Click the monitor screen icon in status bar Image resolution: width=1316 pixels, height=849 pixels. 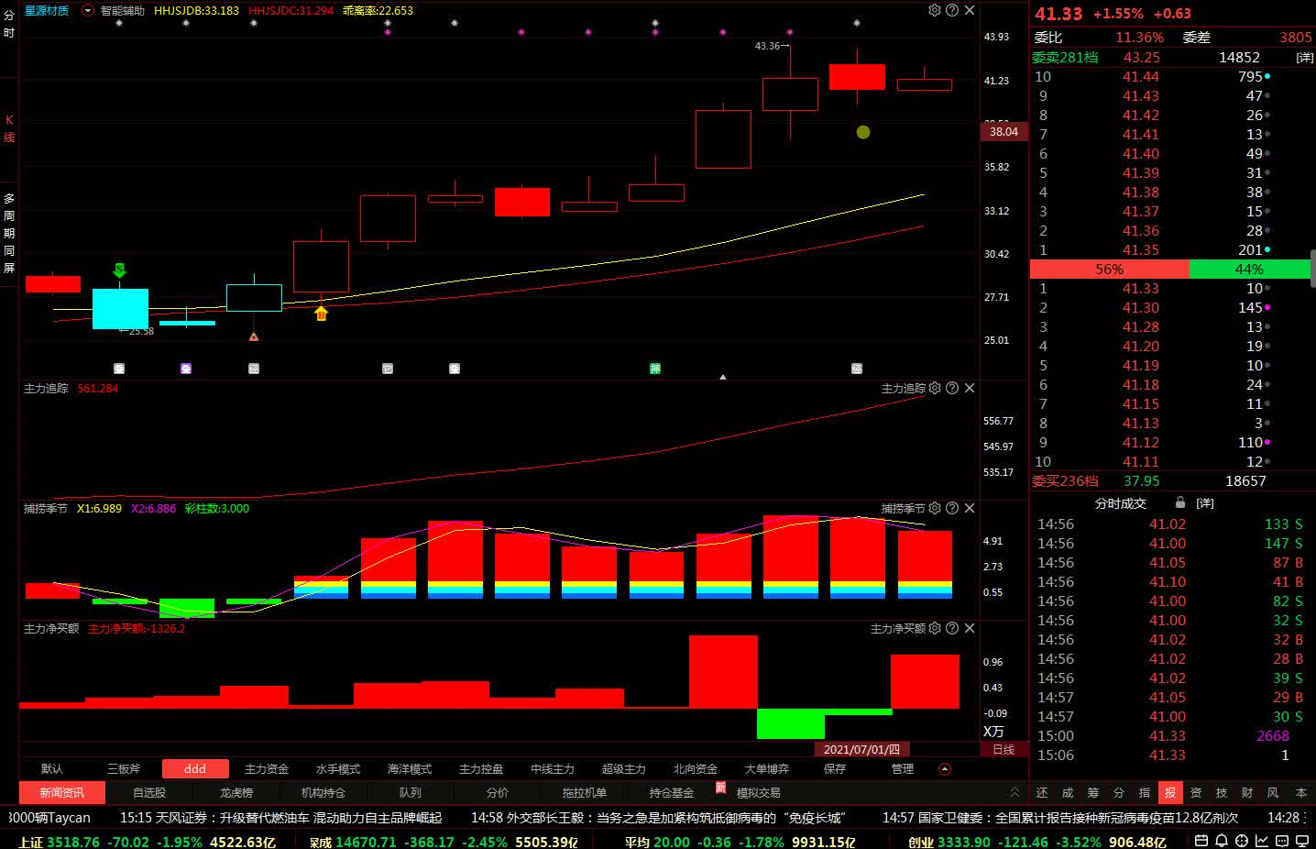(1302, 841)
